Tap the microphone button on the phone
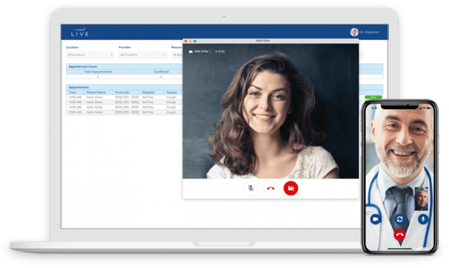449x268 pixels. click(423, 218)
